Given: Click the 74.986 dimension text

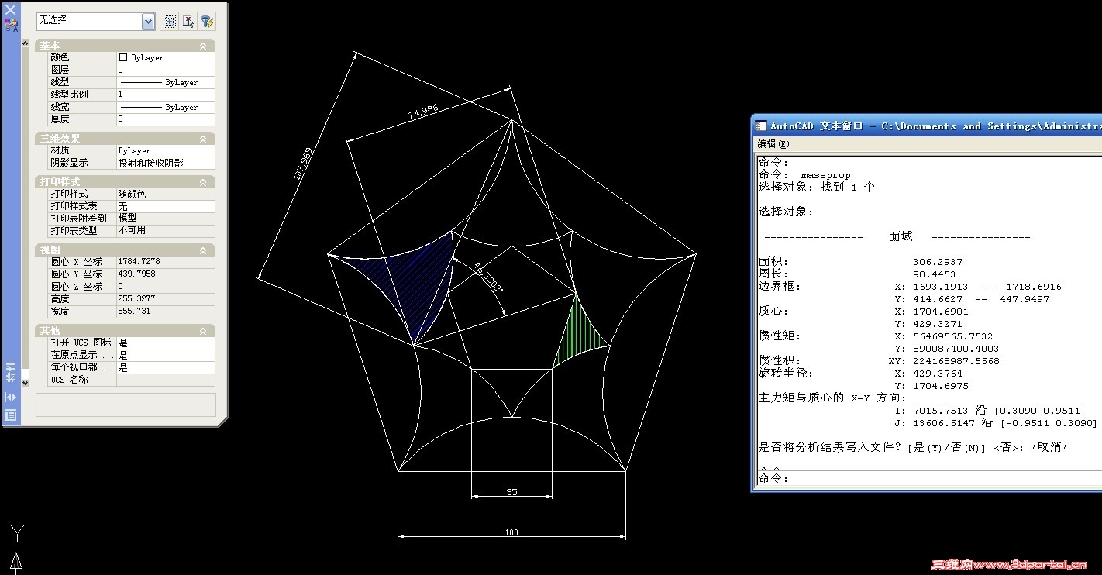Looking at the screenshot, I should (x=423, y=112).
